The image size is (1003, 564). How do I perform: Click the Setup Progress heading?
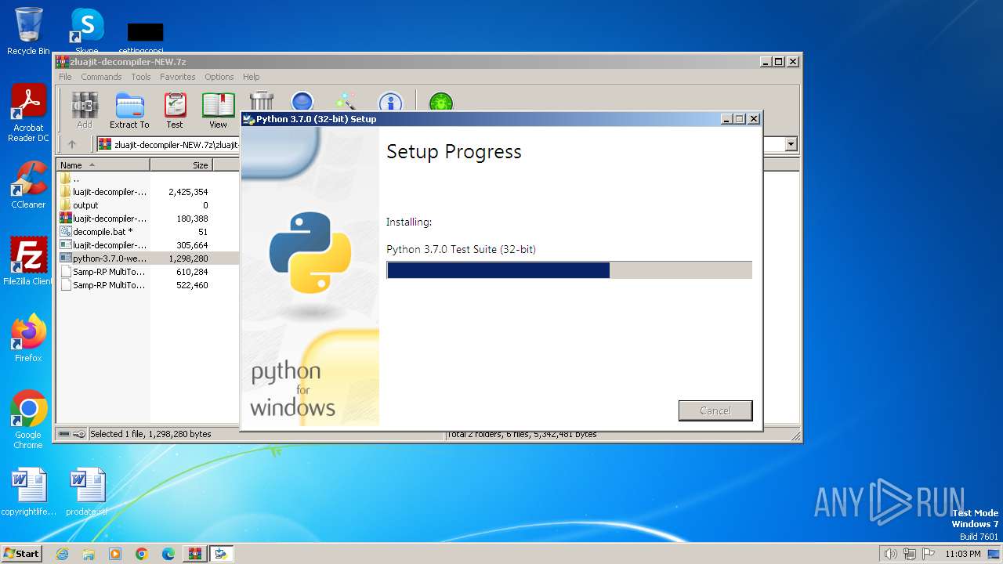454,152
